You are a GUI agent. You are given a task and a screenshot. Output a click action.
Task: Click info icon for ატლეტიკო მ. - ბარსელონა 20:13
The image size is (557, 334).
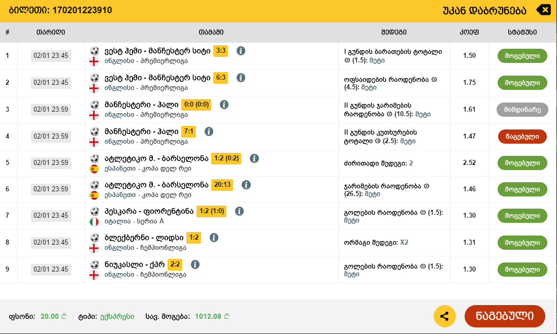tap(246, 185)
